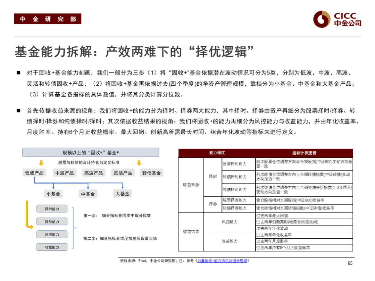Click the first bullet paragraph 对于固收+基金能力刻画

coord(190,83)
